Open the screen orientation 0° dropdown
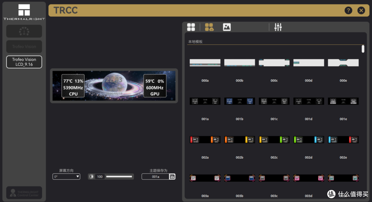The height and width of the screenshot is (202, 372). pyautogui.click(x=66, y=176)
